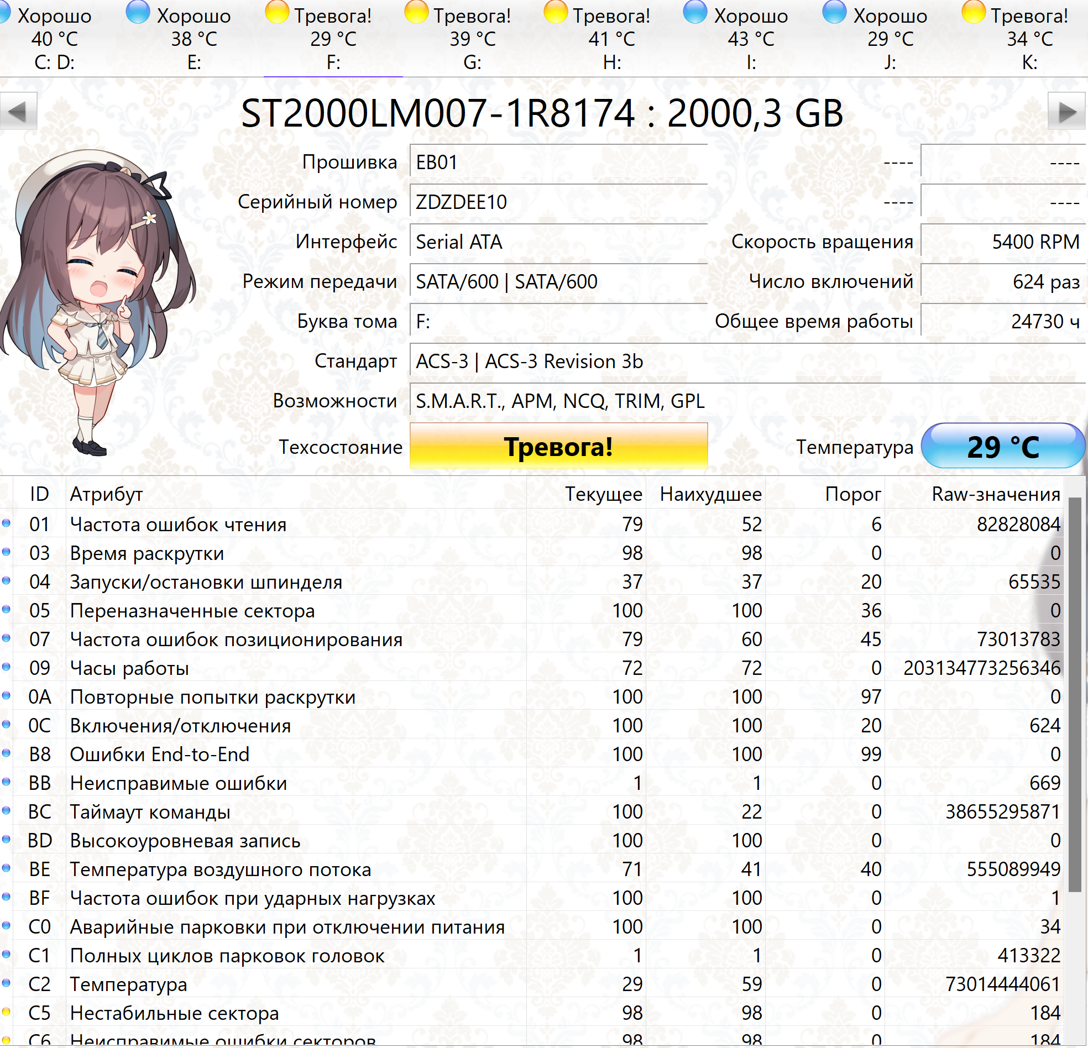This screenshot has height=1048, width=1088.
Task: Click raw value 38655295871
Action: click(x=1003, y=812)
